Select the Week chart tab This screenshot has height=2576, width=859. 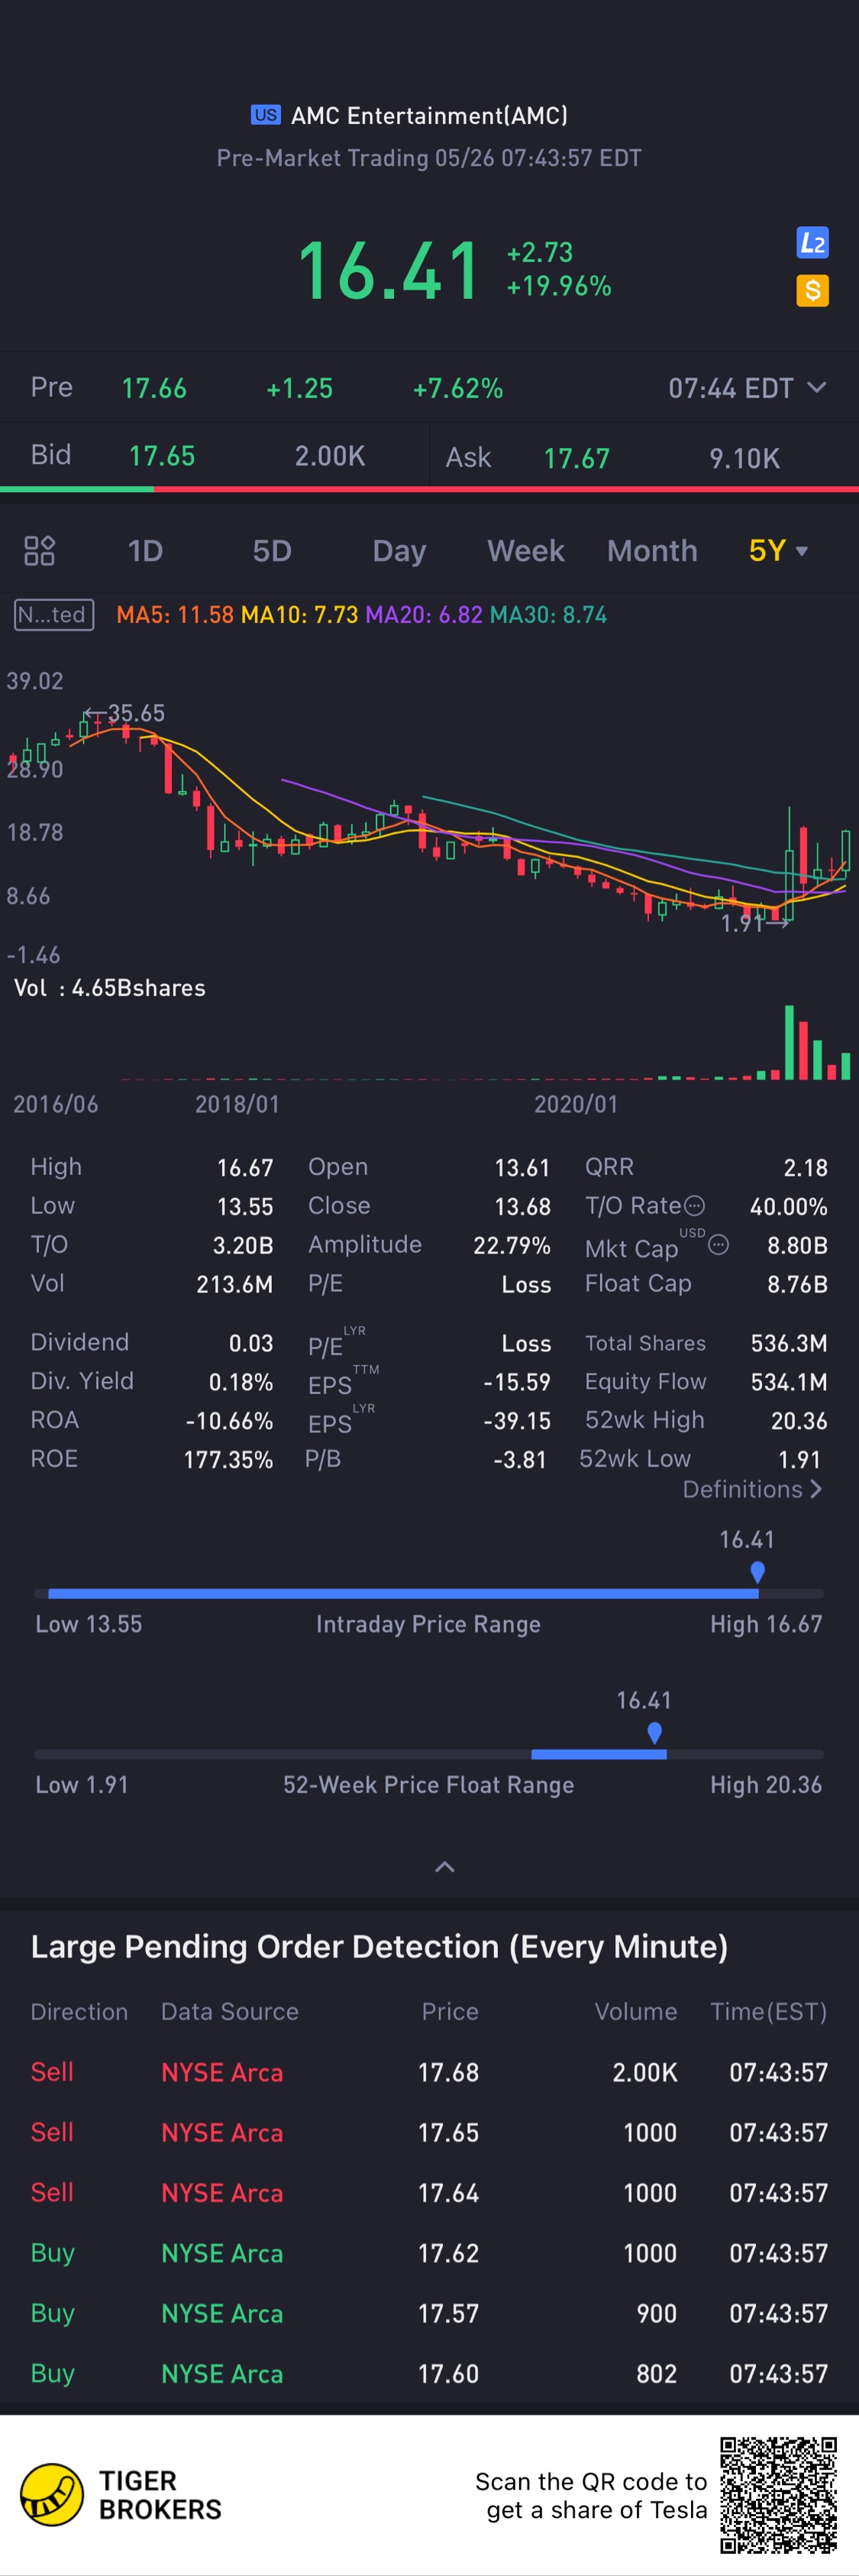tap(525, 550)
